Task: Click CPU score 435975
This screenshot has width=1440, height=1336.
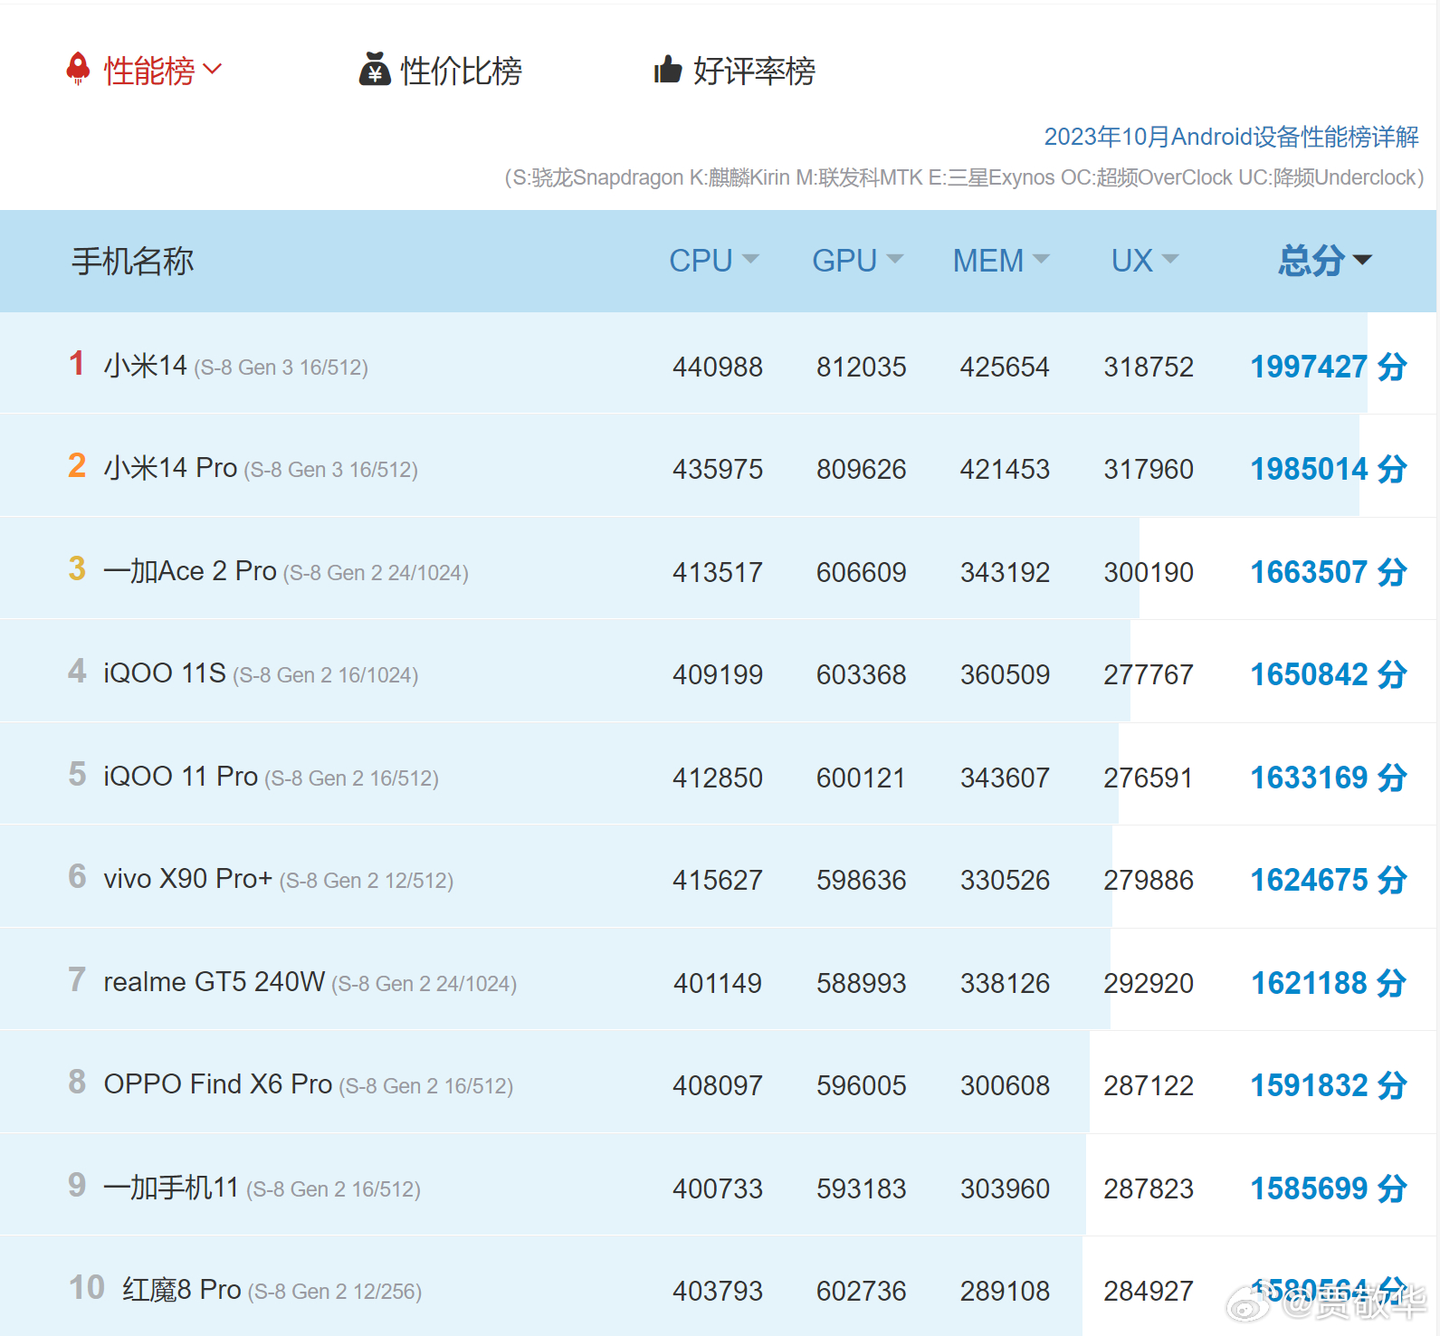Action: pos(718,469)
